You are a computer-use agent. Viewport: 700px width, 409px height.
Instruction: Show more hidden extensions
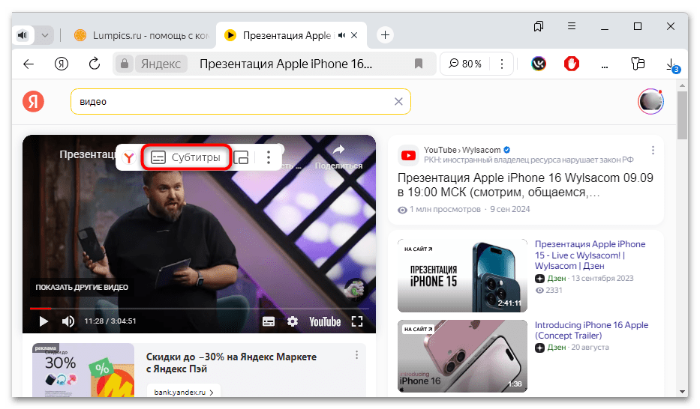click(x=605, y=66)
